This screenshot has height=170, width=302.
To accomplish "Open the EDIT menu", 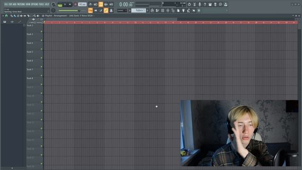I will click(10, 4).
